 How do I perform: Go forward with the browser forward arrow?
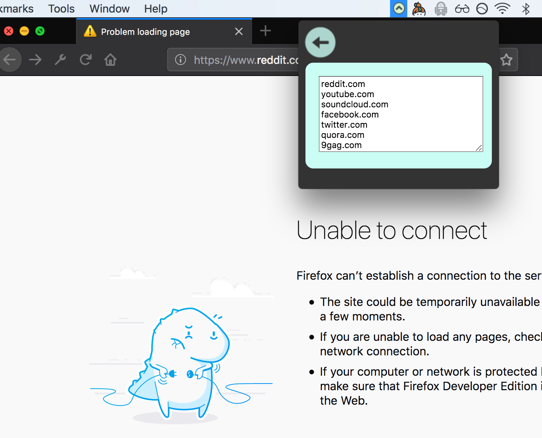click(x=35, y=60)
